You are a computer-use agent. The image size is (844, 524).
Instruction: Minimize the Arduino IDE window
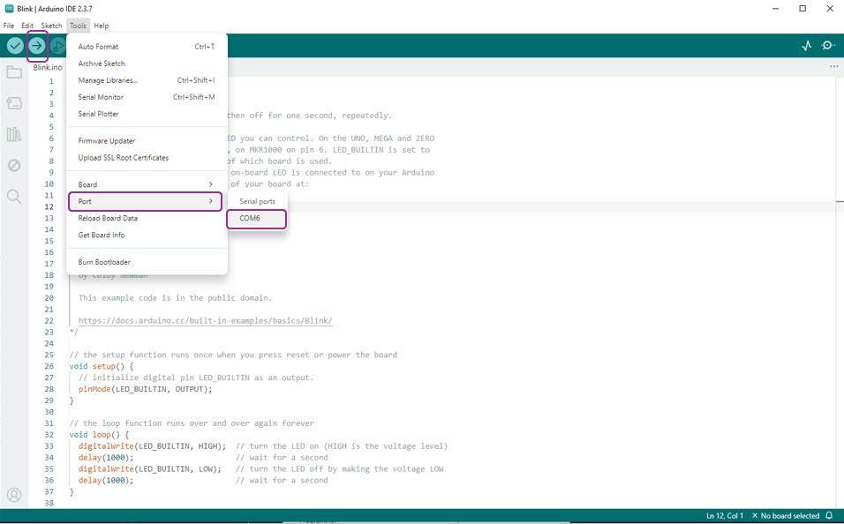coord(776,9)
